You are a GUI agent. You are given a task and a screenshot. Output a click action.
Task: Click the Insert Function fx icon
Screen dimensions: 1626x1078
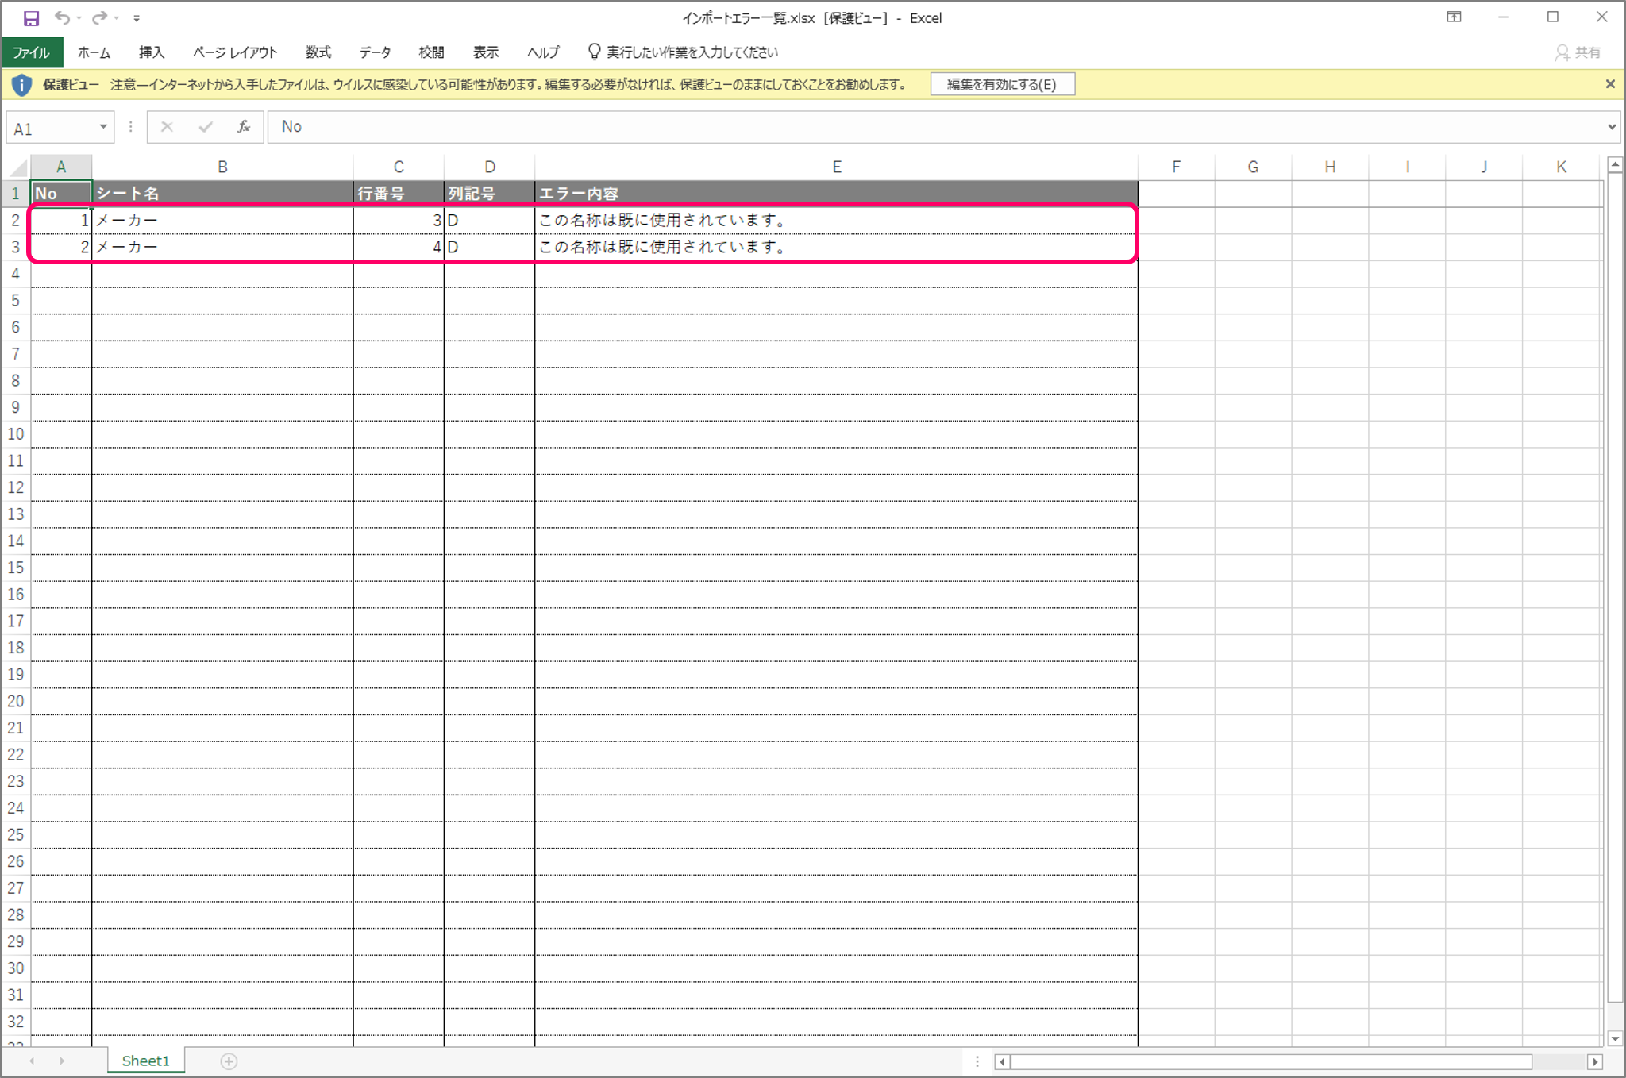tap(244, 127)
